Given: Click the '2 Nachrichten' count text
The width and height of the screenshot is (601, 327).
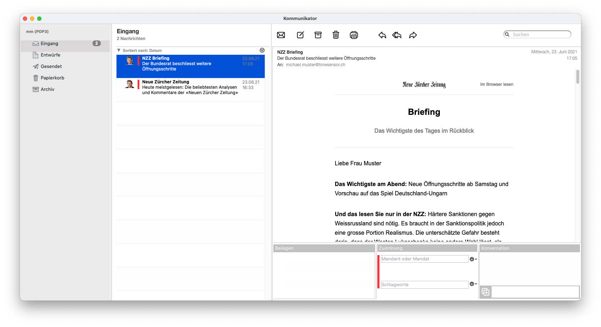Looking at the screenshot, I should pyautogui.click(x=131, y=39).
